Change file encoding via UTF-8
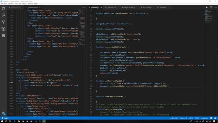The width and height of the screenshot is (218, 123). coord(191,118)
